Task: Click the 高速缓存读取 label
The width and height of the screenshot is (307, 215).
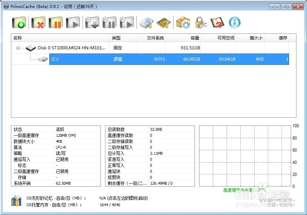Action: point(120,135)
